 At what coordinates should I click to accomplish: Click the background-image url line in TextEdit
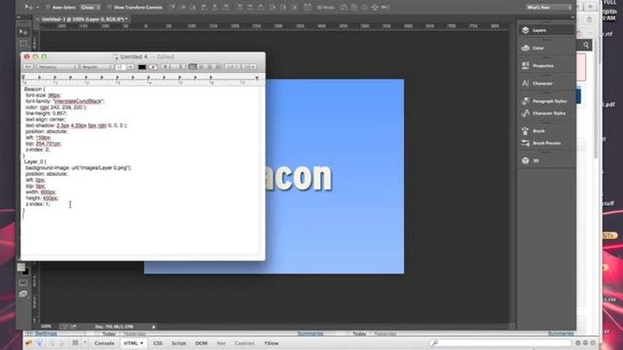click(78, 168)
